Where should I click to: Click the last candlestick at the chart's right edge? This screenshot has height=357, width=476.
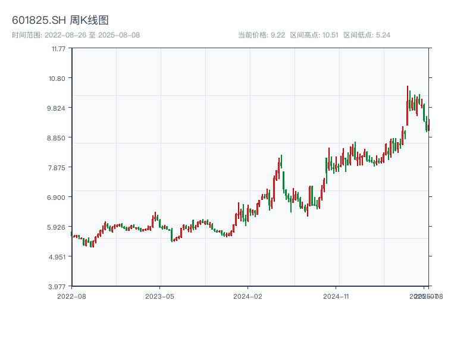coord(428,124)
